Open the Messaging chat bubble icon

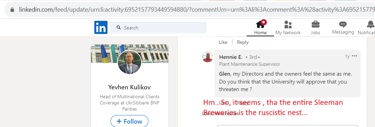343,24
